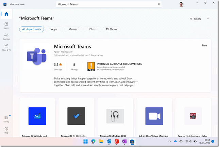Click the search magnifier icon

pos(158,4)
